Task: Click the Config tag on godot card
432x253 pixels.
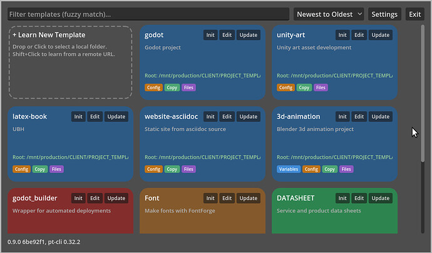Action: coord(153,87)
